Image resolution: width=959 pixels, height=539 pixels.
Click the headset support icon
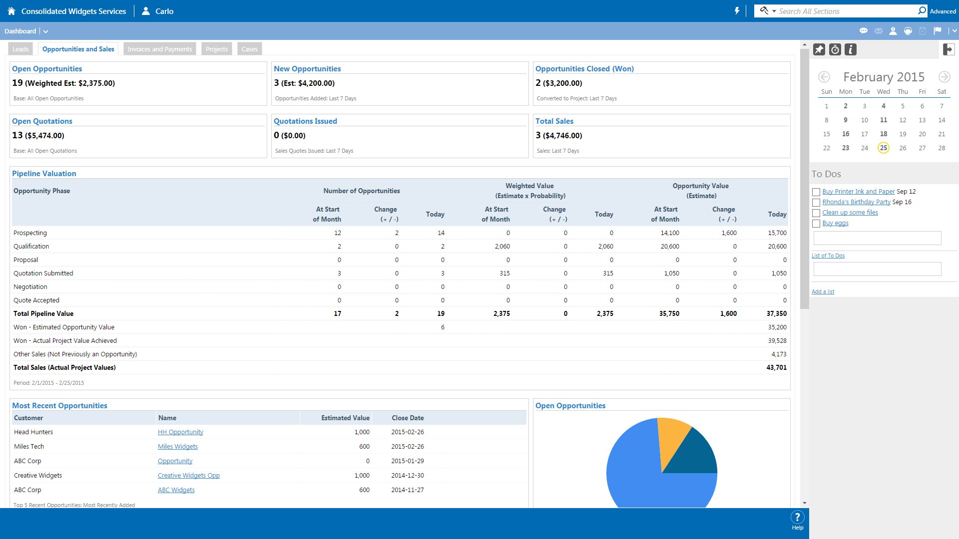click(x=908, y=31)
